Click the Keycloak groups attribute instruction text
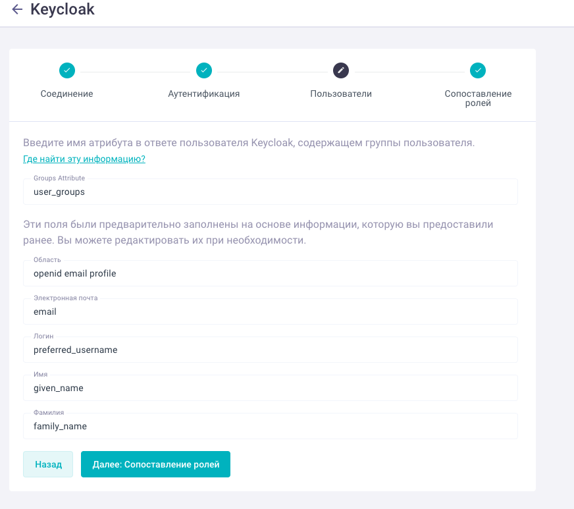This screenshot has width=574, height=509. 249,143
